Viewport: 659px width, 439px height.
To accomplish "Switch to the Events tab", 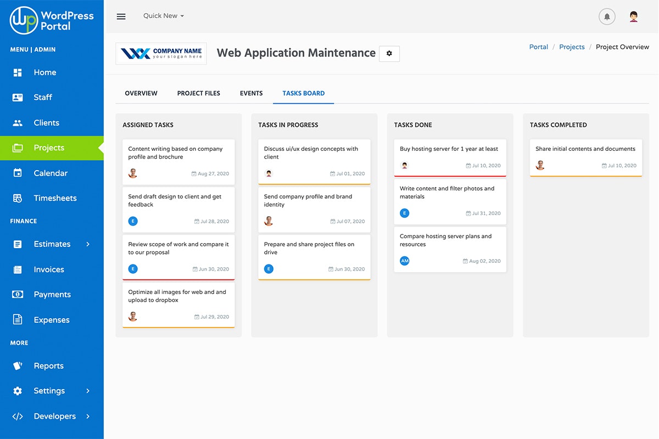I will click(252, 93).
